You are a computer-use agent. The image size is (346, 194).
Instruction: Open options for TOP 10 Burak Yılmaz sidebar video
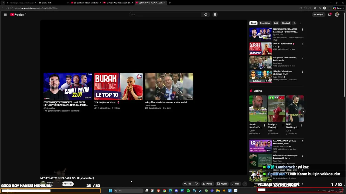(x=302, y=44)
